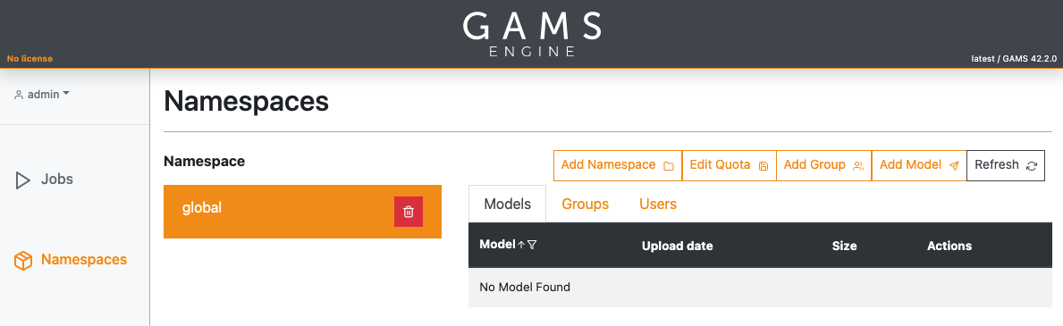
Task: Click the No license warning text
Action: coord(30,59)
